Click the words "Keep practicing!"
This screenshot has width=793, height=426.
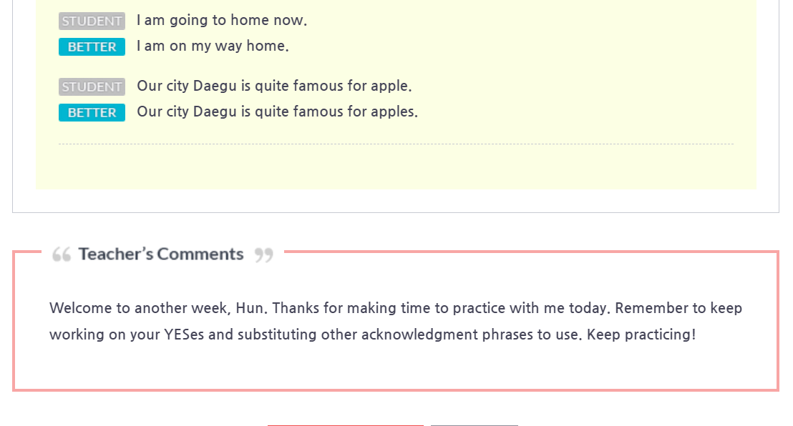tap(641, 335)
